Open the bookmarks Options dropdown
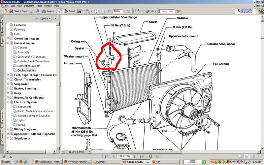Image resolution: width=264 pixels, height=165 pixels. (x=46, y=19)
